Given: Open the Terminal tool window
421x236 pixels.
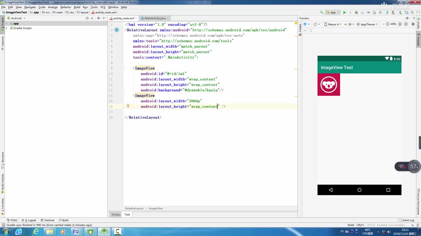Looking at the screenshot, I should 47,220.
